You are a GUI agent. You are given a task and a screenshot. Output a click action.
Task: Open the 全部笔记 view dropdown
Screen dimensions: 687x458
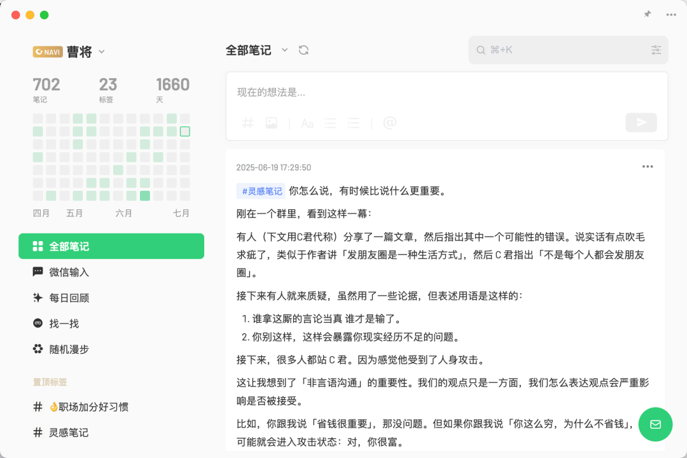click(x=284, y=50)
